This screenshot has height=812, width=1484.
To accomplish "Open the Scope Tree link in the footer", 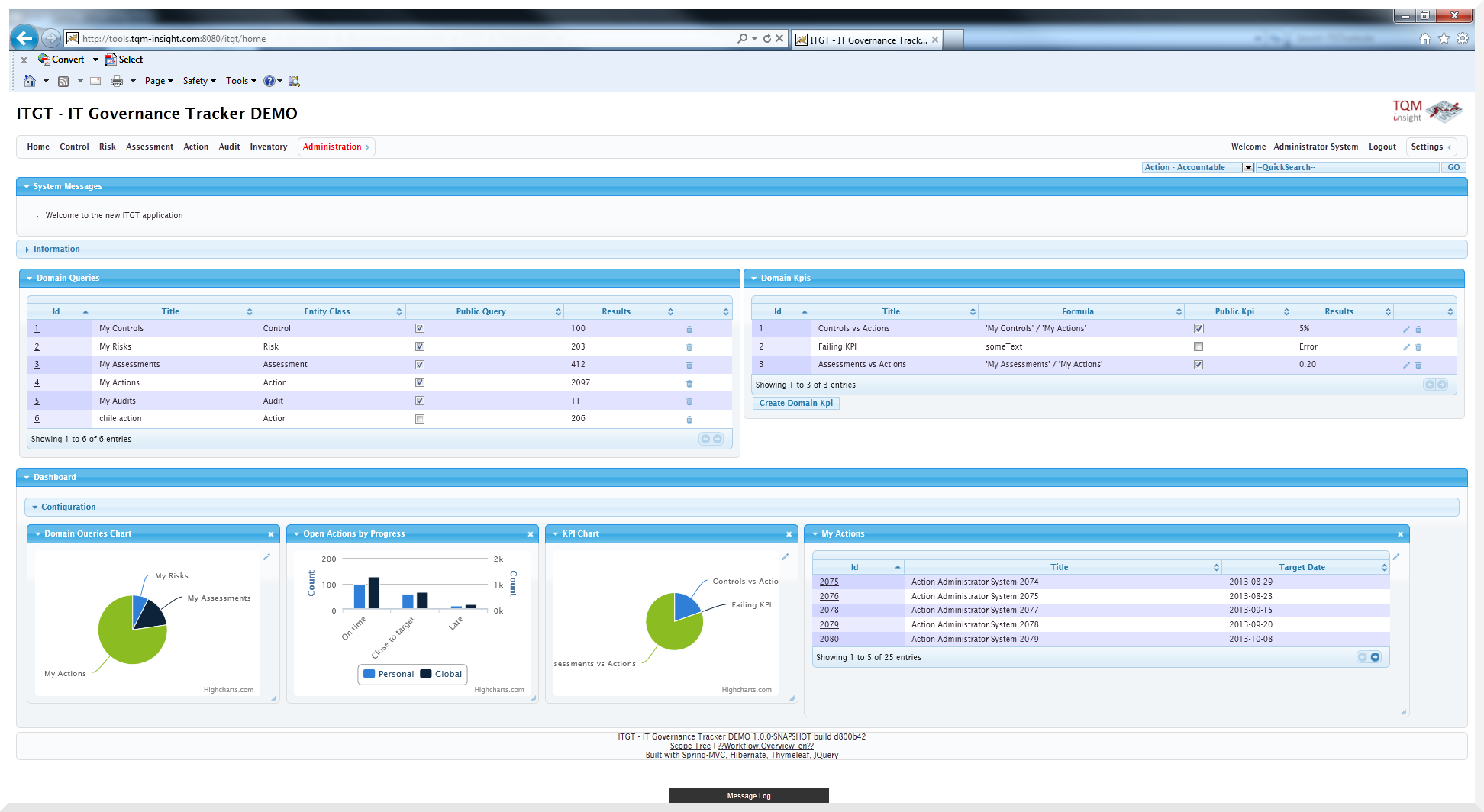I will point(690,746).
